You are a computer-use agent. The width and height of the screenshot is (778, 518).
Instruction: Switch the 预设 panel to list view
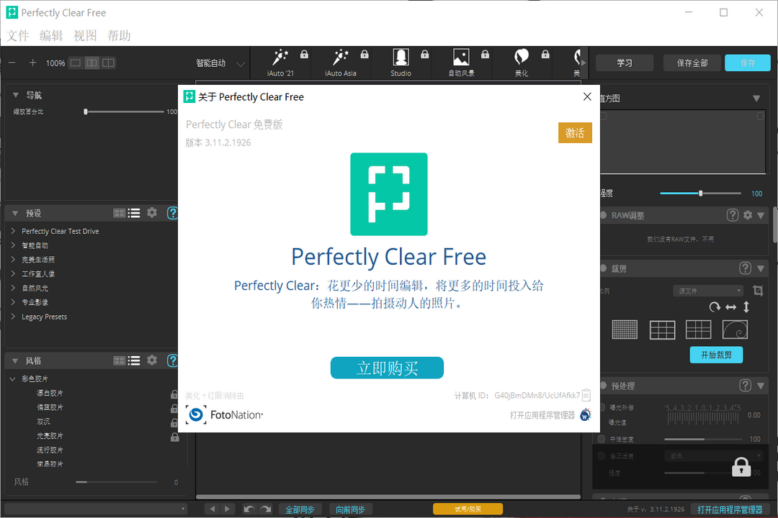coord(134,212)
